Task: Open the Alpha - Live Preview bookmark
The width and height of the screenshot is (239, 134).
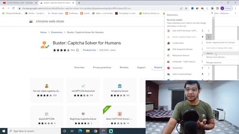Action: (102, 13)
